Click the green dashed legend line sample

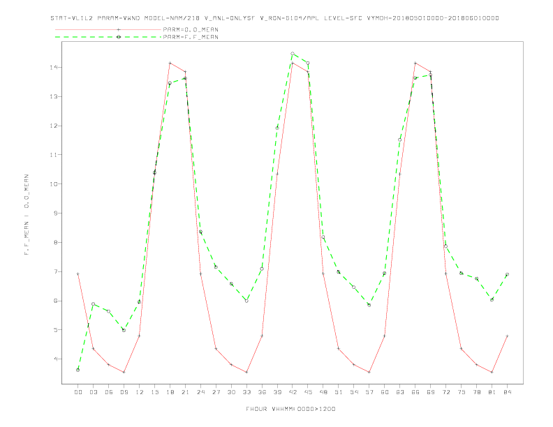108,37
